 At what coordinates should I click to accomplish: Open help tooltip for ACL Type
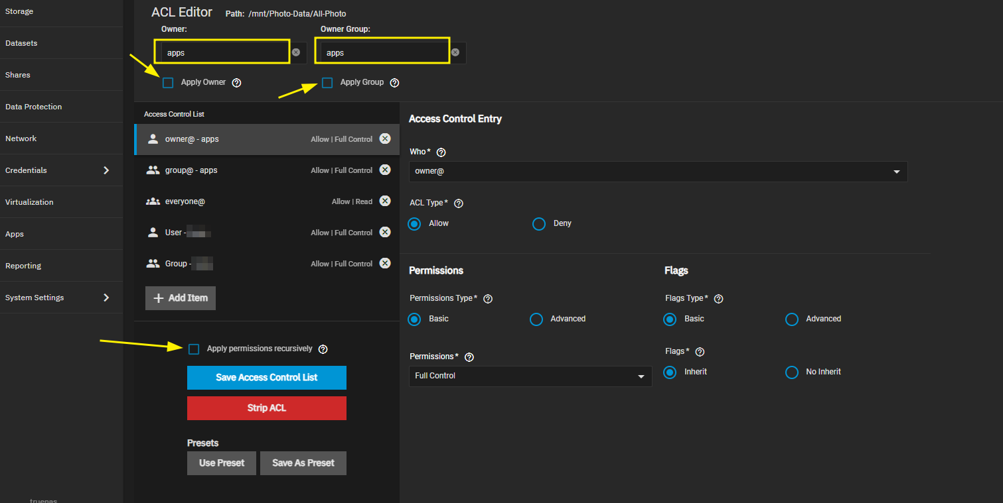click(458, 203)
